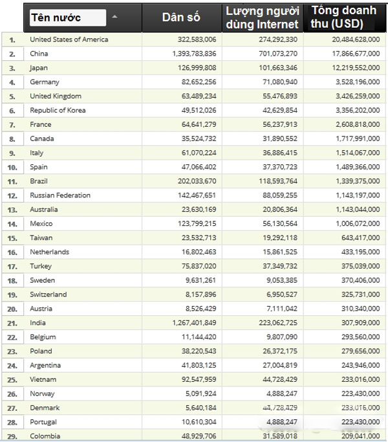Viewport: 388px width, 442px height.
Task: Click the rank number 1. cell
Action: coord(12,39)
